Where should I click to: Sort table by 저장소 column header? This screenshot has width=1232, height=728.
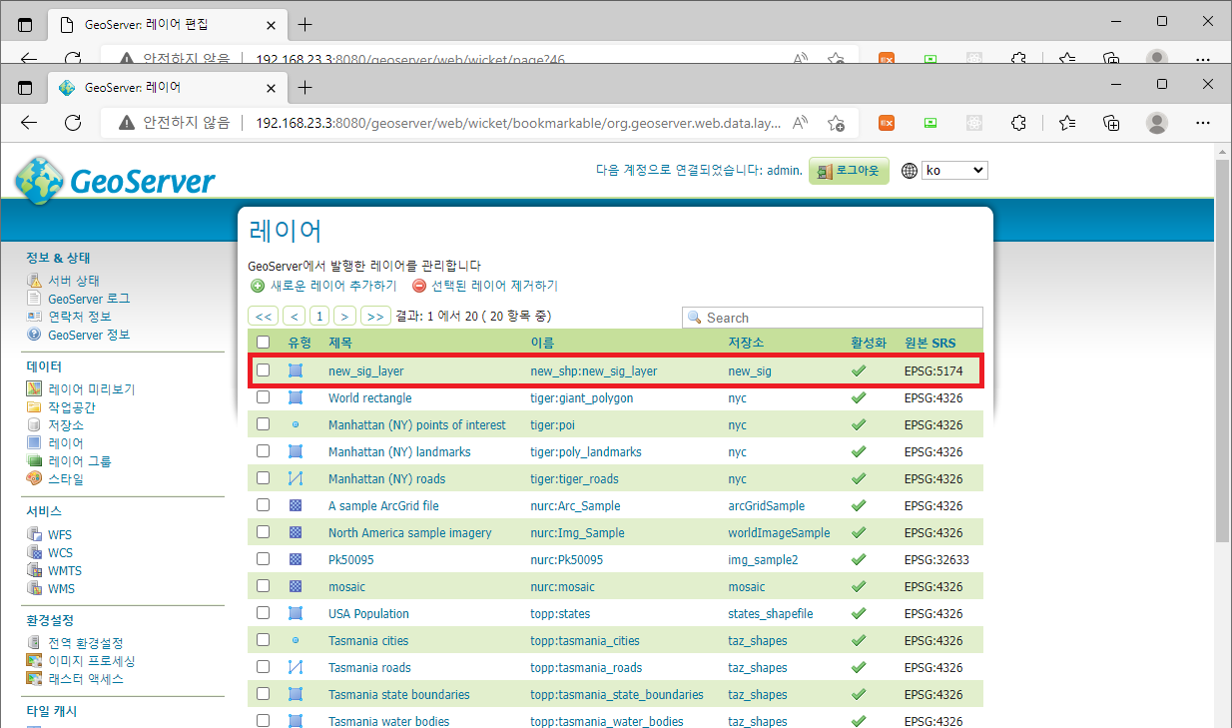pyautogui.click(x=746, y=343)
